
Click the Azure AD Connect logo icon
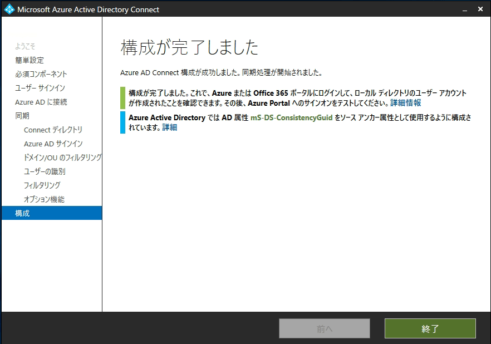pyautogui.click(x=9, y=9)
